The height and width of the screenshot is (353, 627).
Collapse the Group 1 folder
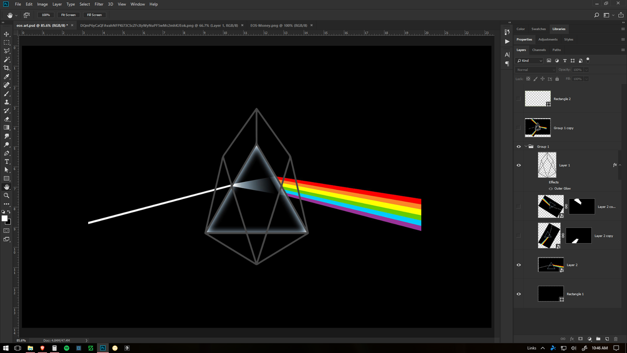tap(525, 146)
